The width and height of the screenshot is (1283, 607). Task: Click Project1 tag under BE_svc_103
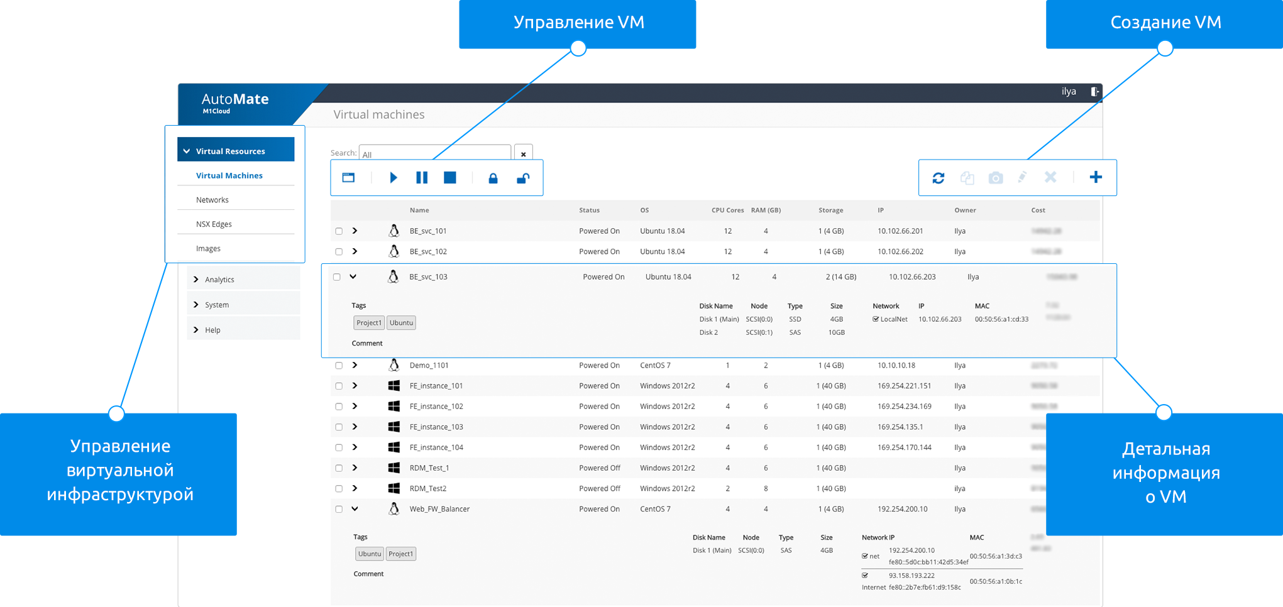tap(369, 323)
